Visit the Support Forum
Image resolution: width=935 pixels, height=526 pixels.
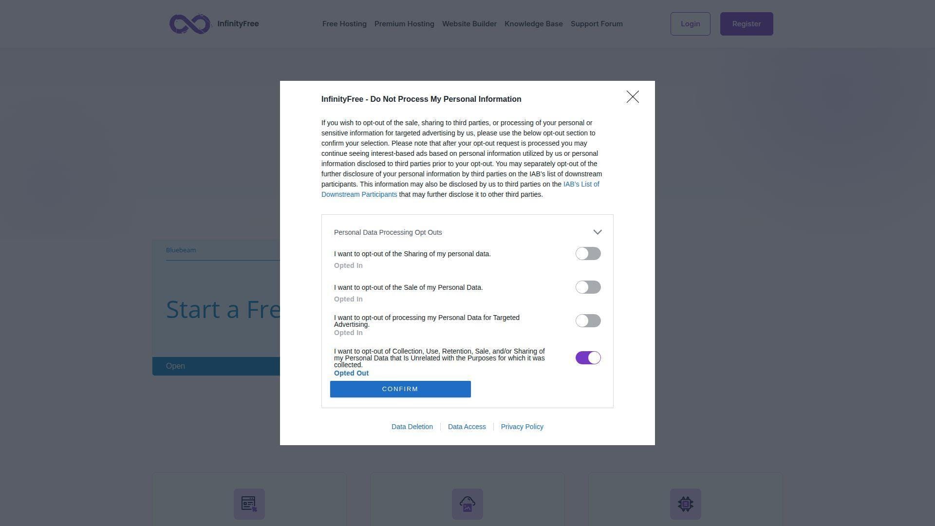(x=597, y=24)
